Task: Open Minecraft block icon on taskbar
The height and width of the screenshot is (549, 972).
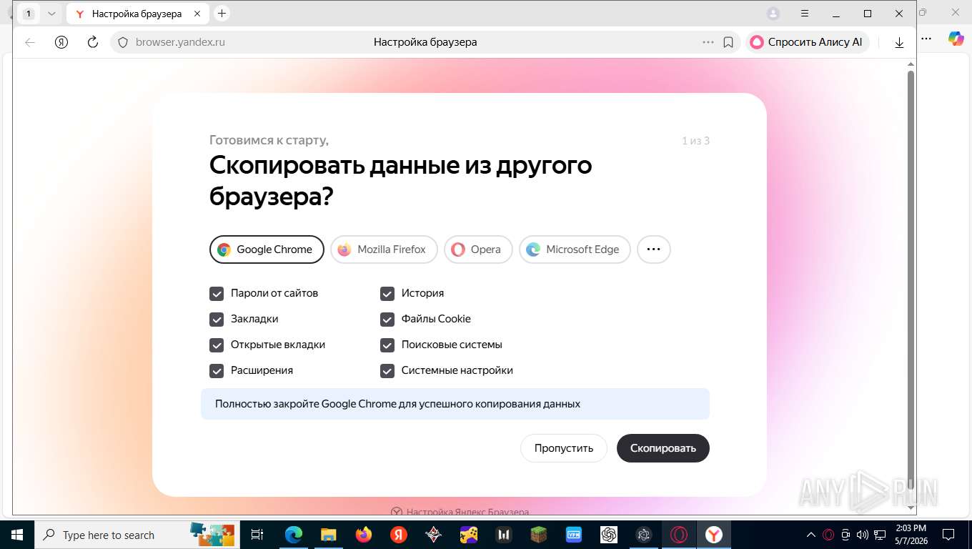Action: 538,535
